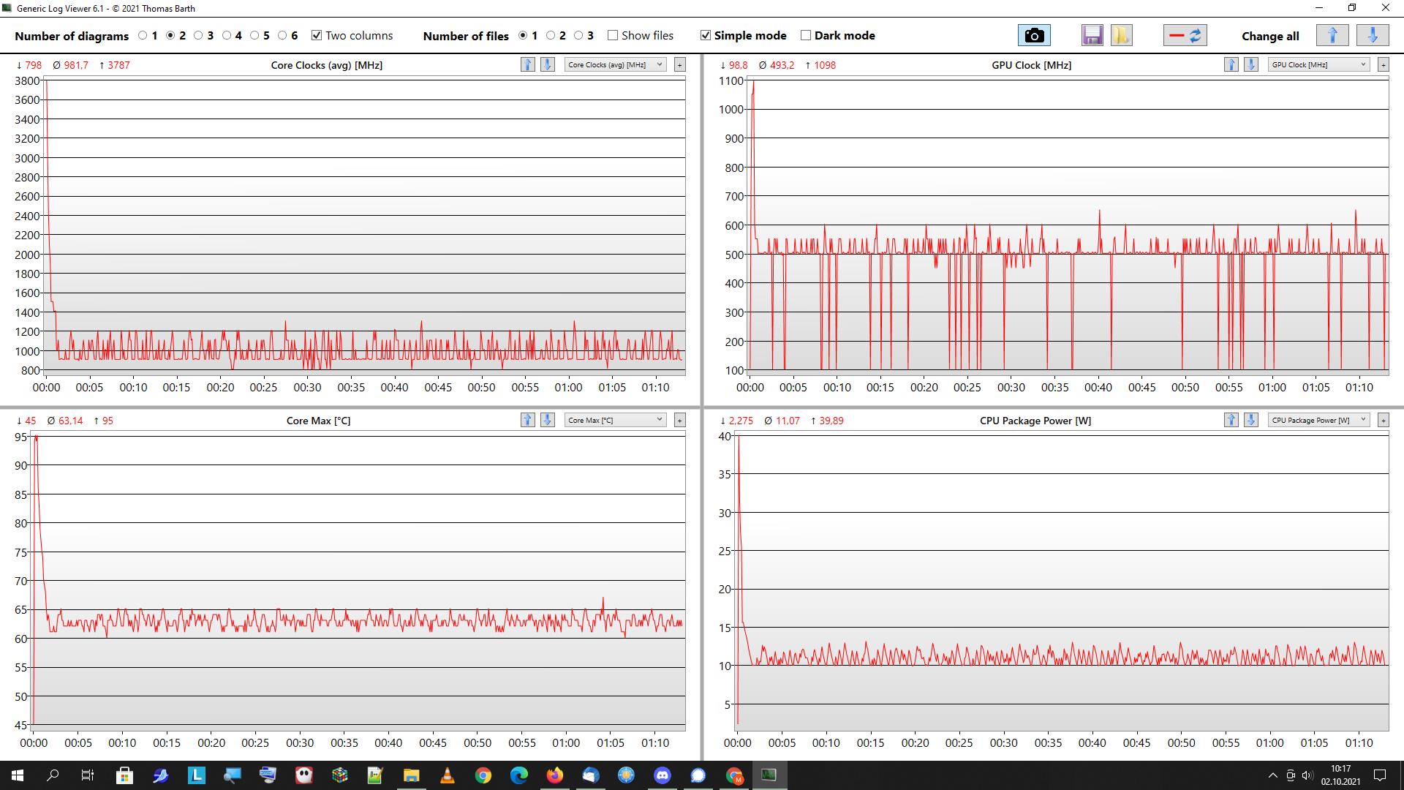Image resolution: width=1404 pixels, height=790 pixels.
Task: Open VLC media player from taskbar
Action: (447, 775)
